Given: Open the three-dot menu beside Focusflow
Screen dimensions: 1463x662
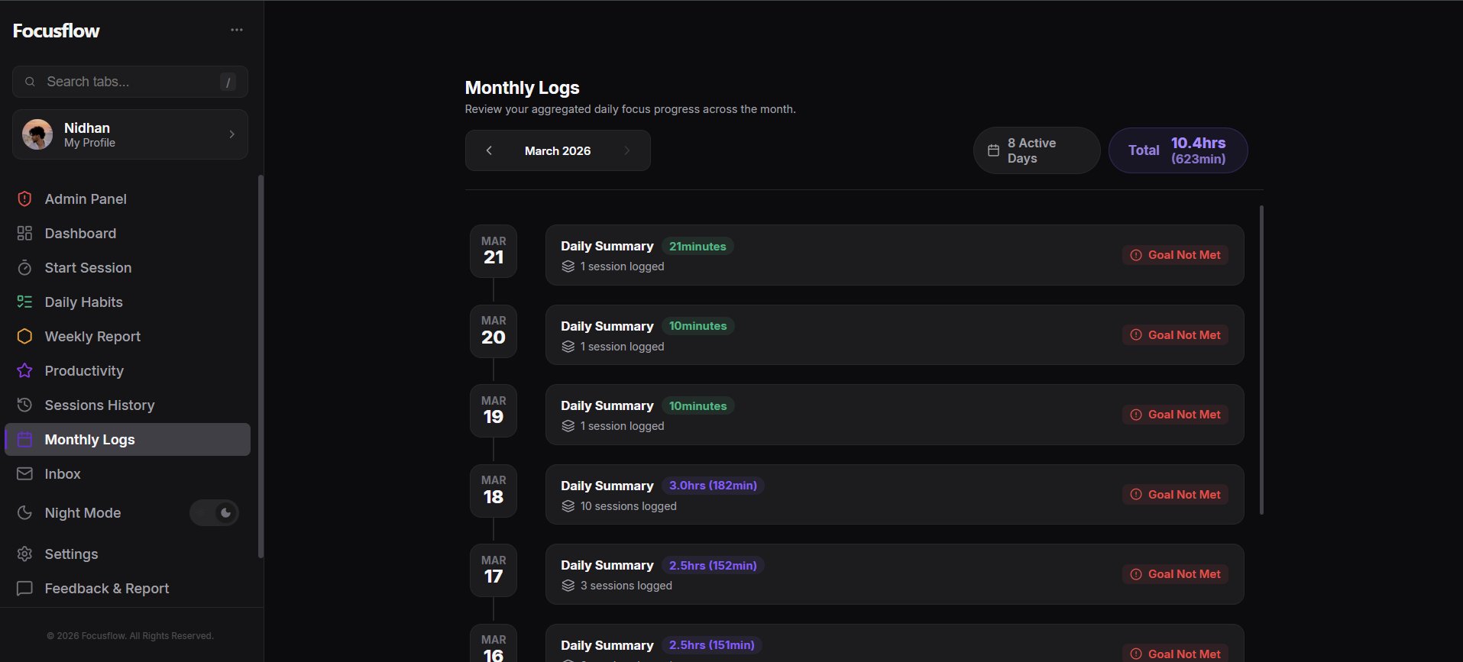Looking at the screenshot, I should (237, 30).
